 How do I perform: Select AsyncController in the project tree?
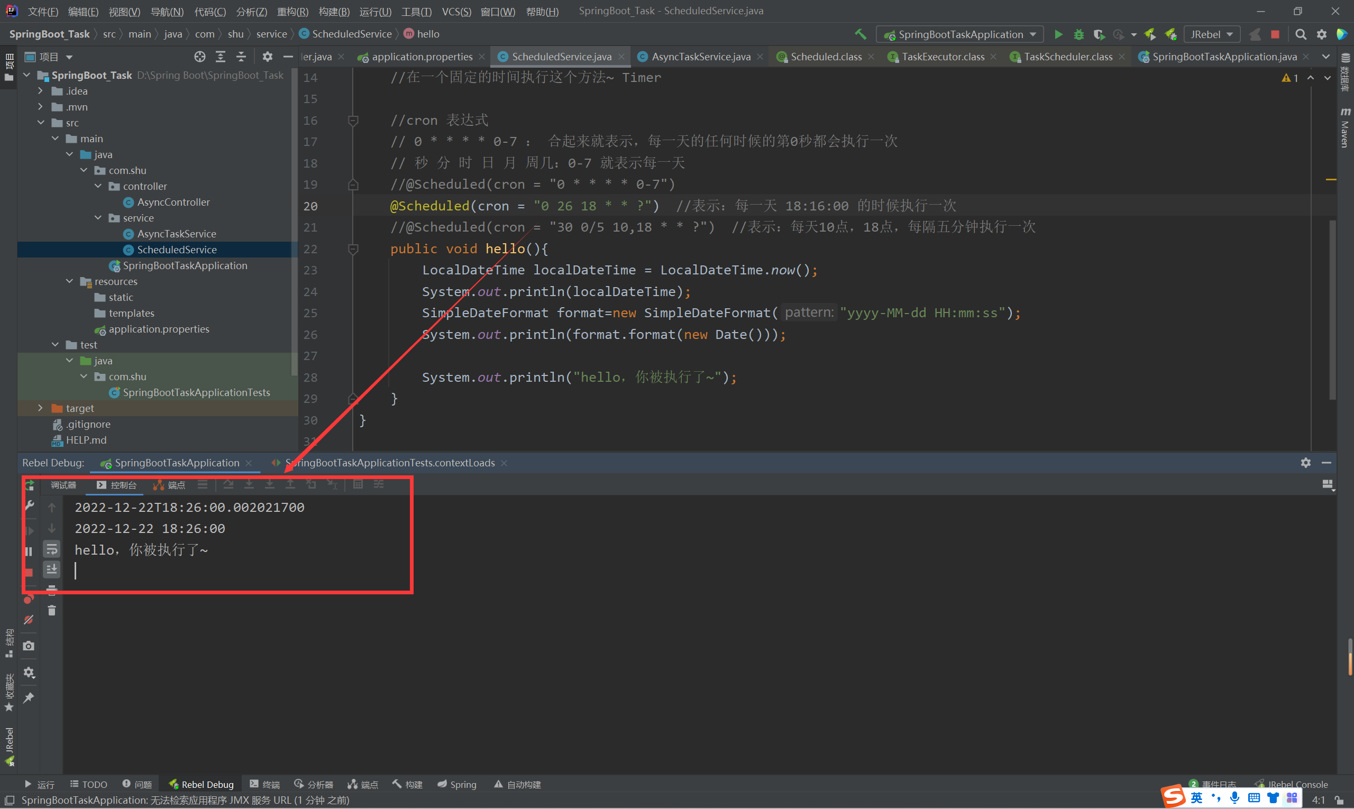(173, 202)
